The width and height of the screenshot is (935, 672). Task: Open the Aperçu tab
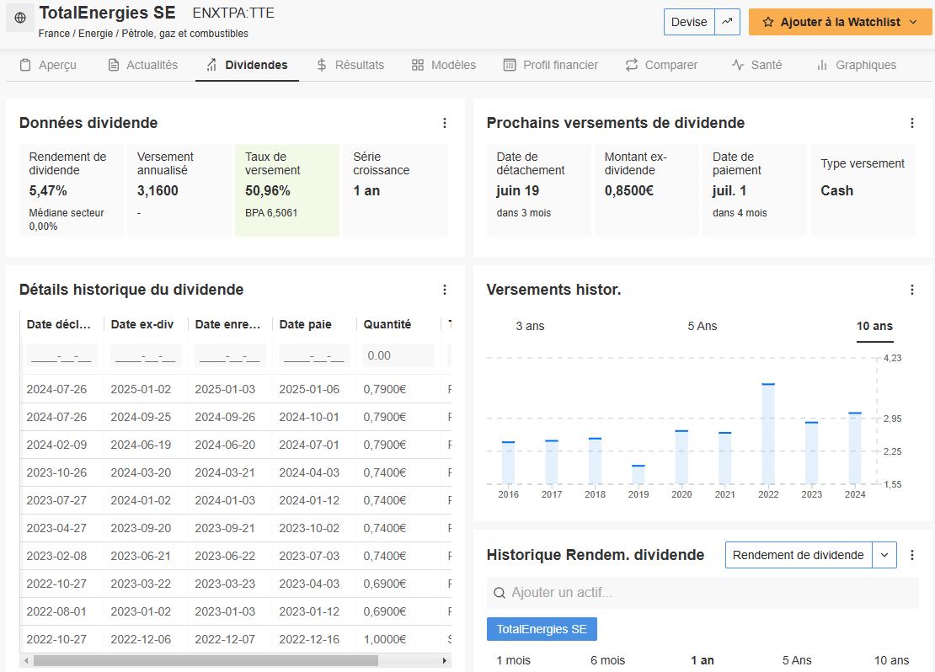click(48, 65)
